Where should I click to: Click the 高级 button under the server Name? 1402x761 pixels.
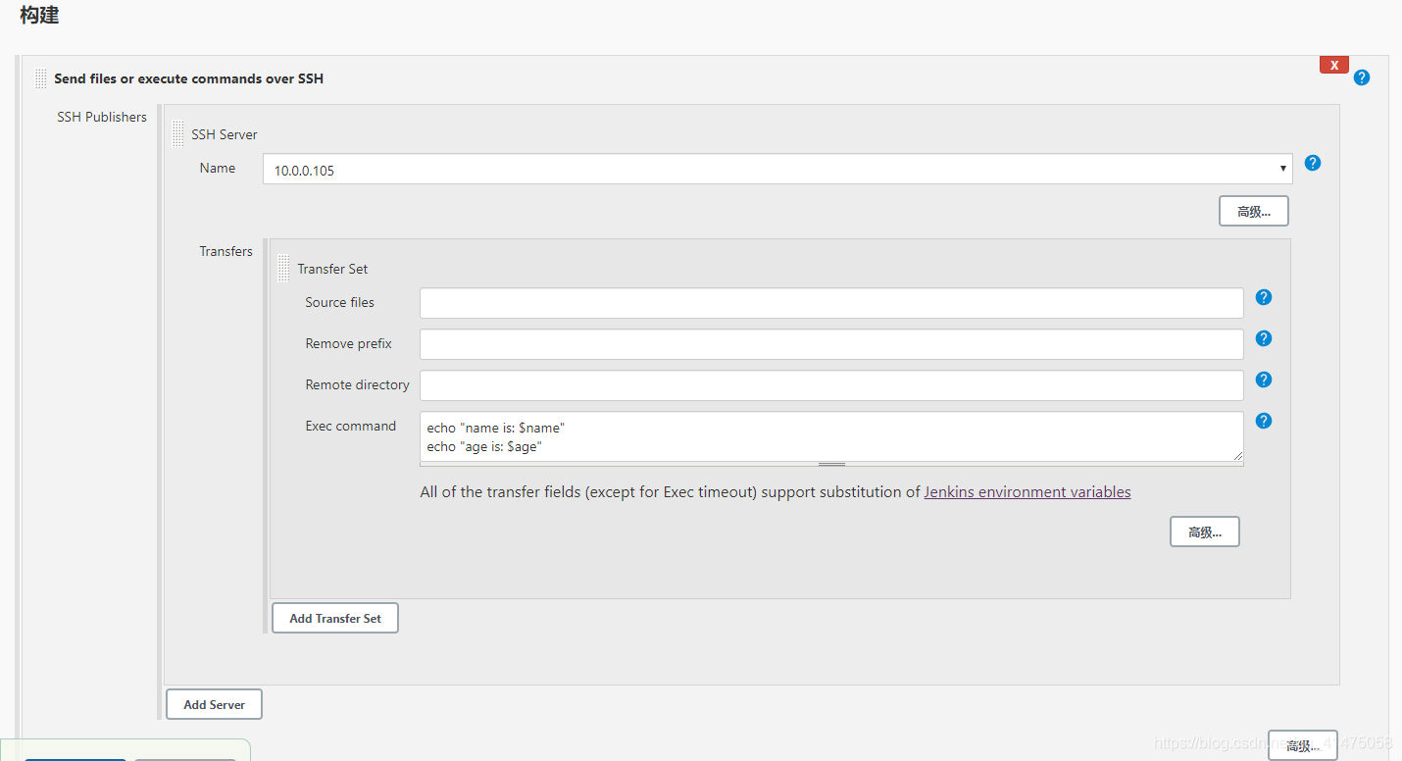click(1253, 211)
